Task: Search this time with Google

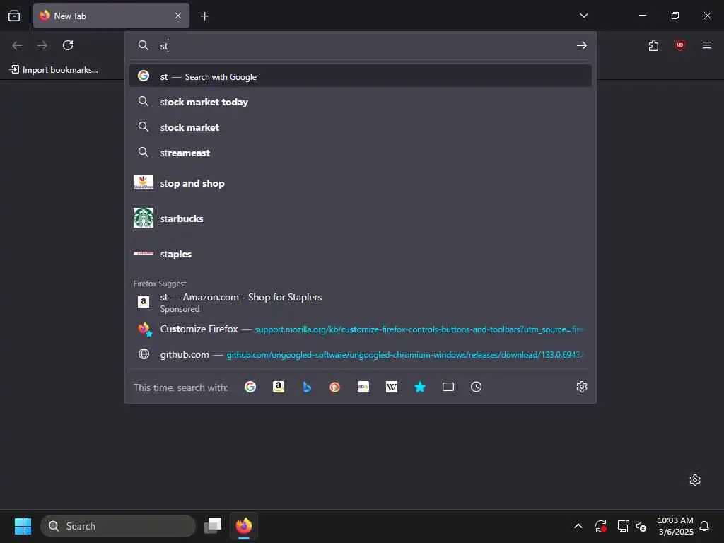Action: (x=250, y=387)
